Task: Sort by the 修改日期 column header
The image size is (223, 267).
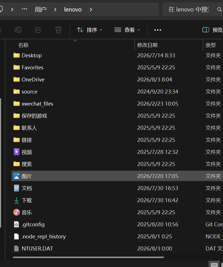Action: [147, 45]
